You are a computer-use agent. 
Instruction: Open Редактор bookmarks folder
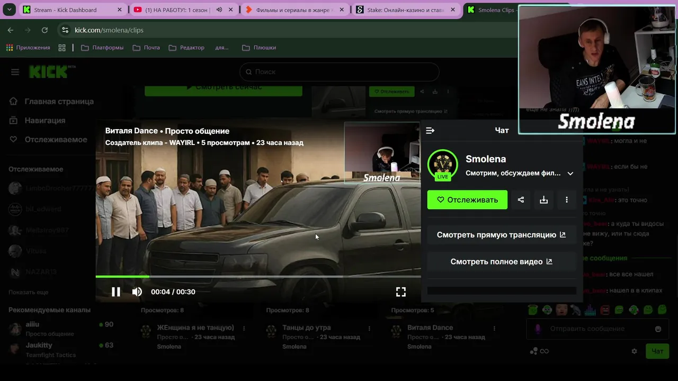point(186,48)
